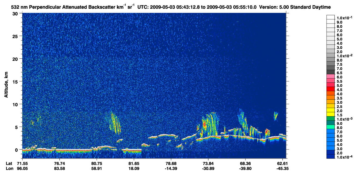The height and width of the screenshot is (182, 355).
Task: Click the red 4.5 color swatch in legend
Action: [330, 89]
